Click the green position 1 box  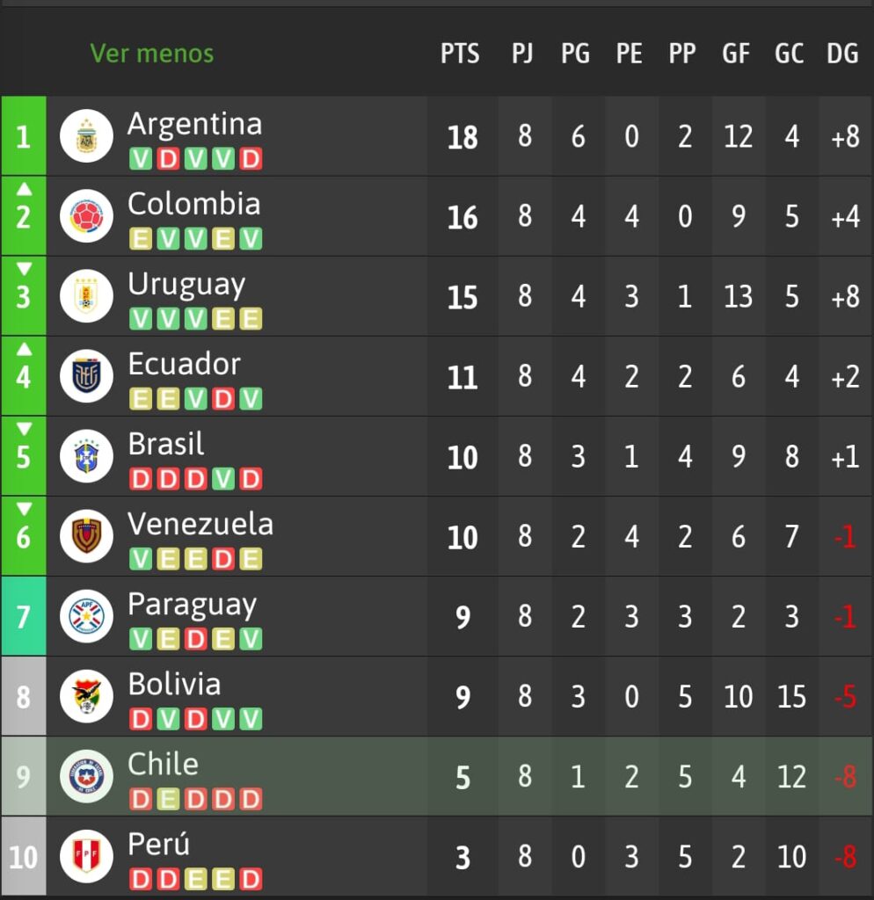pos(24,136)
